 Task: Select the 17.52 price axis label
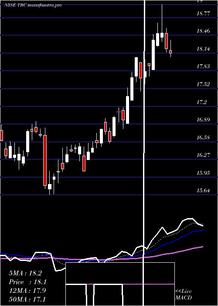pos(204,84)
